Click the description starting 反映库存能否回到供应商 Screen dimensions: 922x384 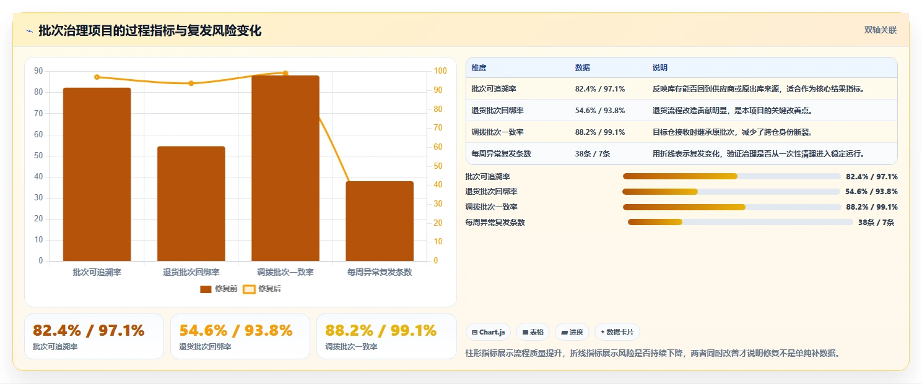759,89
